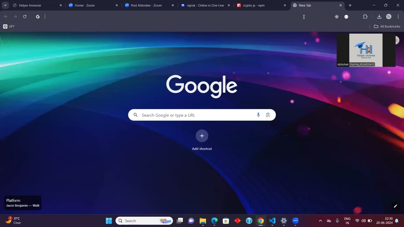Viewport: 404px width, 227px height.
Task: Open Microsoft Store from the taskbar
Action: click(226, 221)
